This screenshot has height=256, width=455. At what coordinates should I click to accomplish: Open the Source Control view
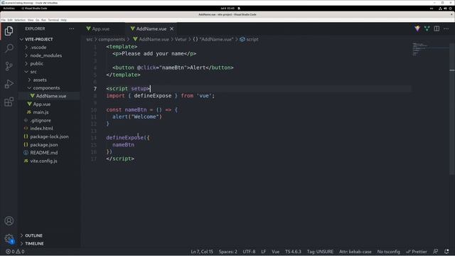[9, 66]
